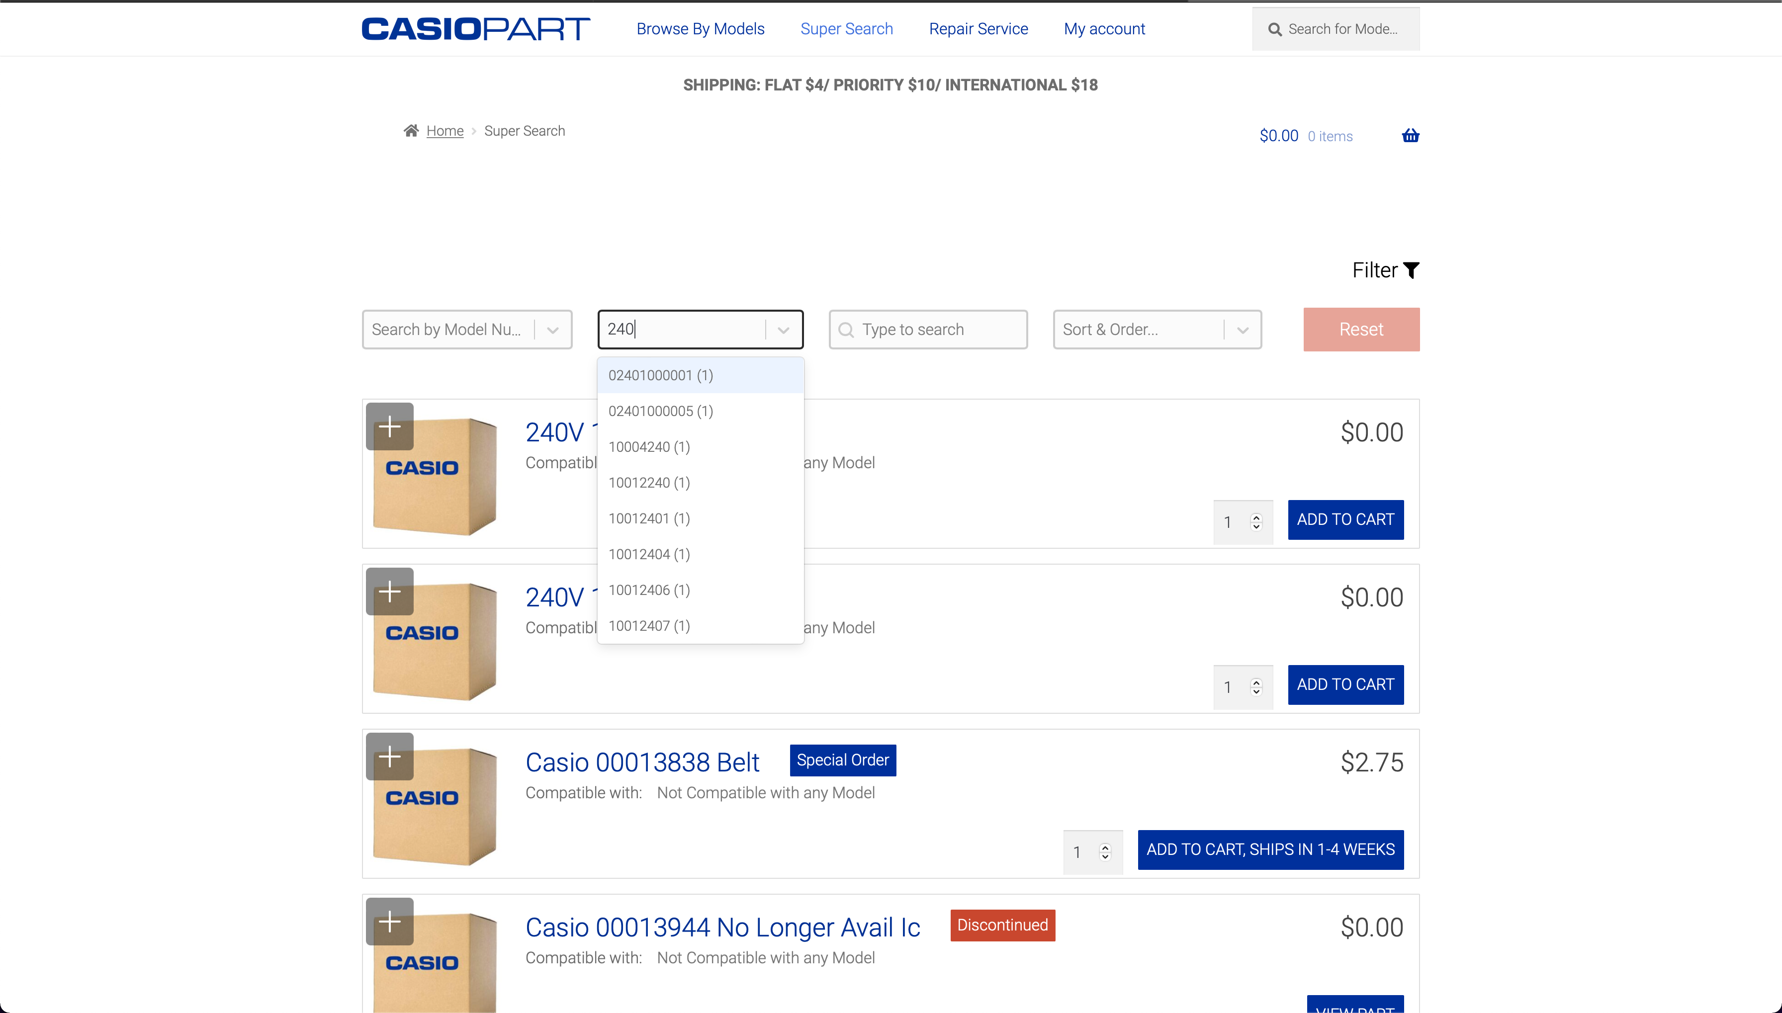
Task: Select option 10012404 (1)
Action: click(701, 555)
